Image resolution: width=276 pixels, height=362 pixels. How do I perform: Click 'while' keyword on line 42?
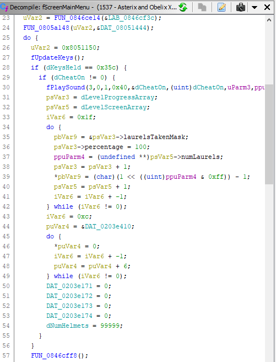point(63,206)
